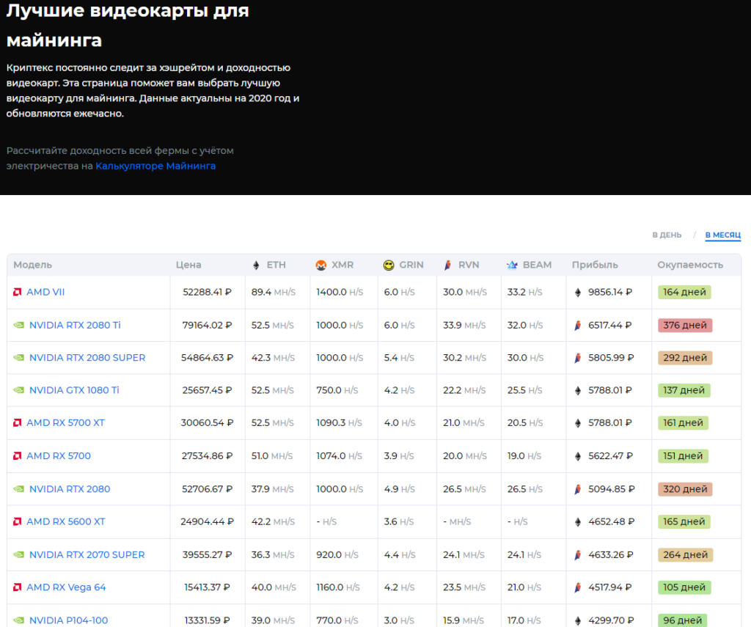The image size is (751, 627).
Task: Click the AMD logo beside RX Vega 64
Action: tap(17, 587)
